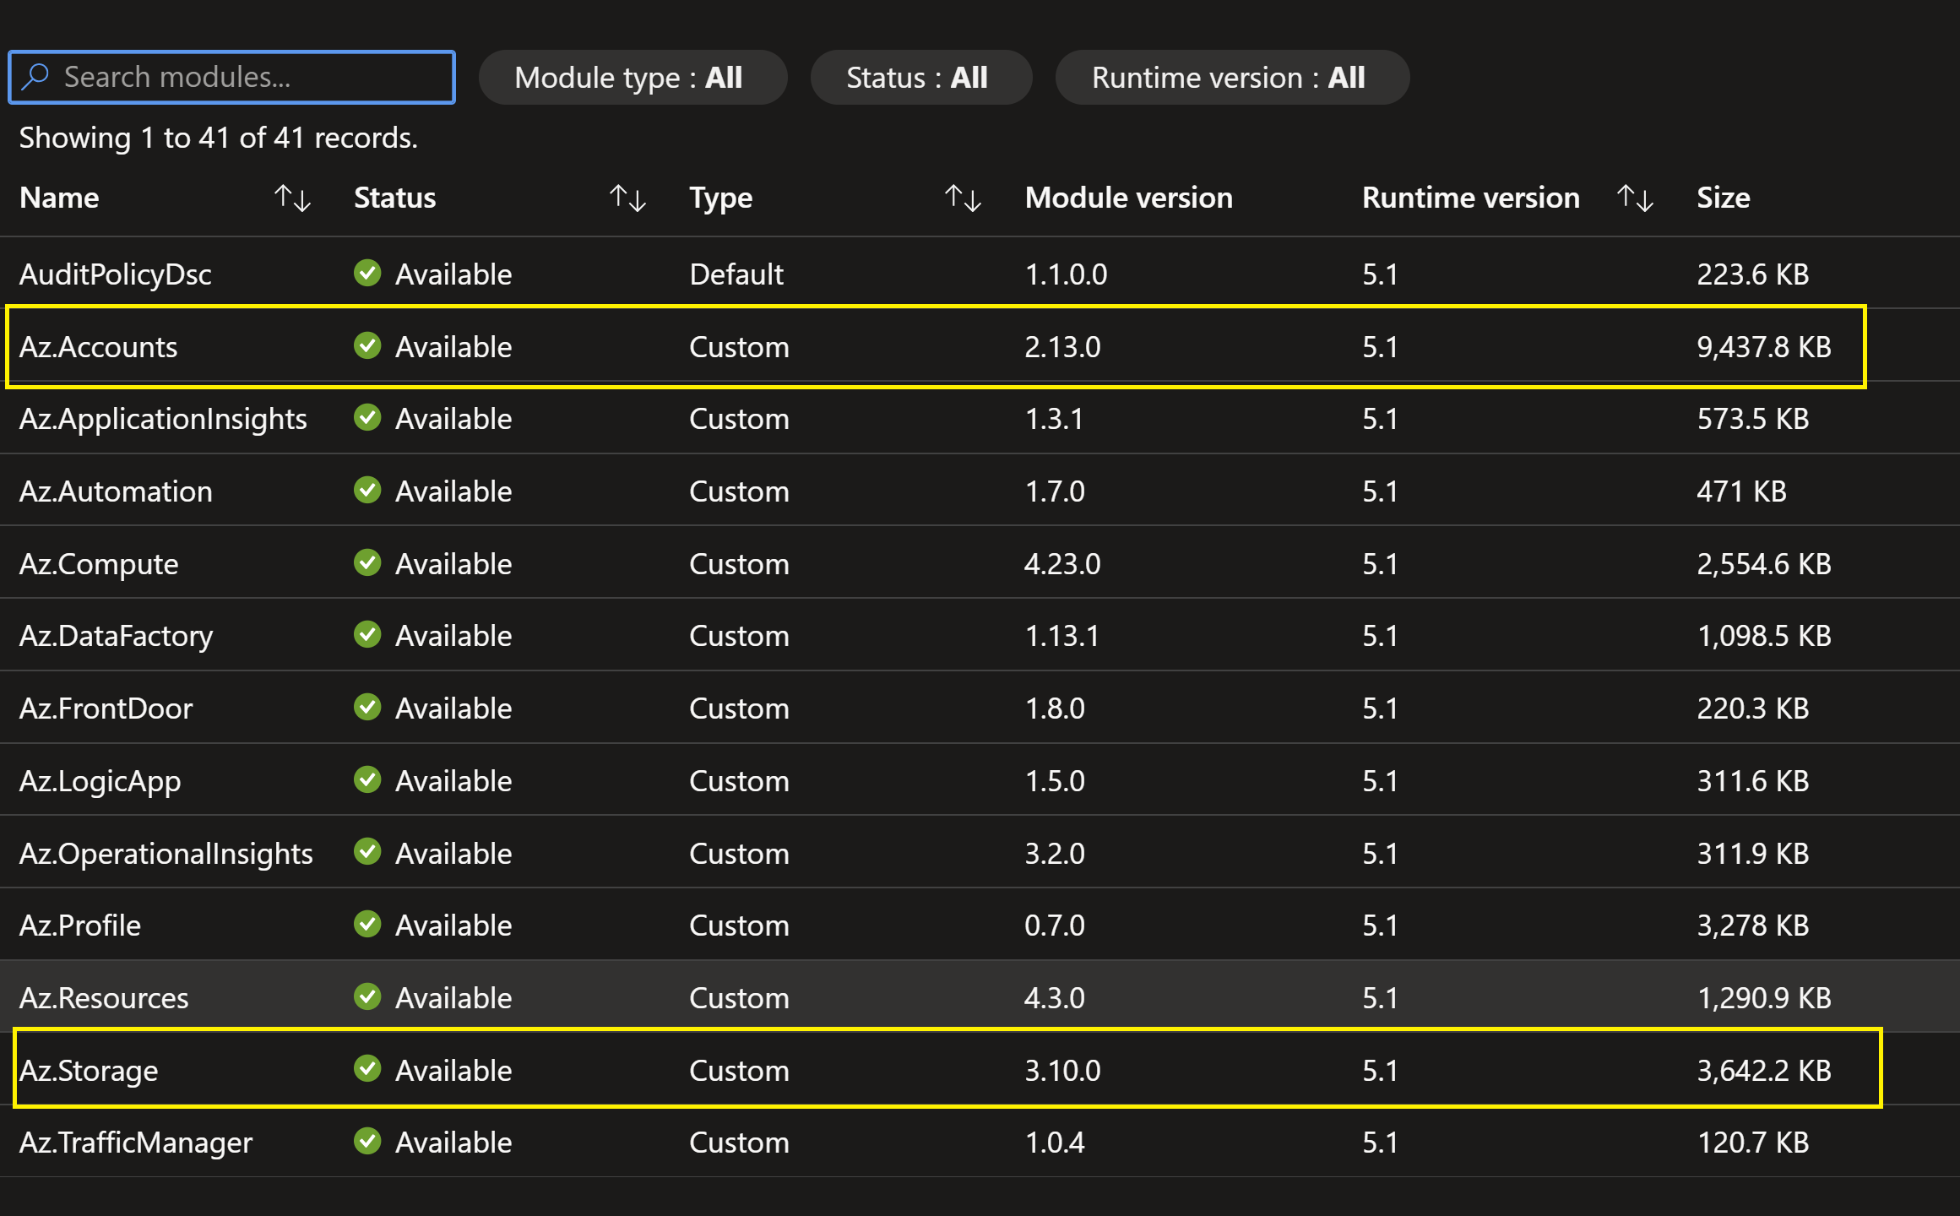Sort by Type column arrows
The height and width of the screenshot is (1216, 1960).
click(964, 198)
